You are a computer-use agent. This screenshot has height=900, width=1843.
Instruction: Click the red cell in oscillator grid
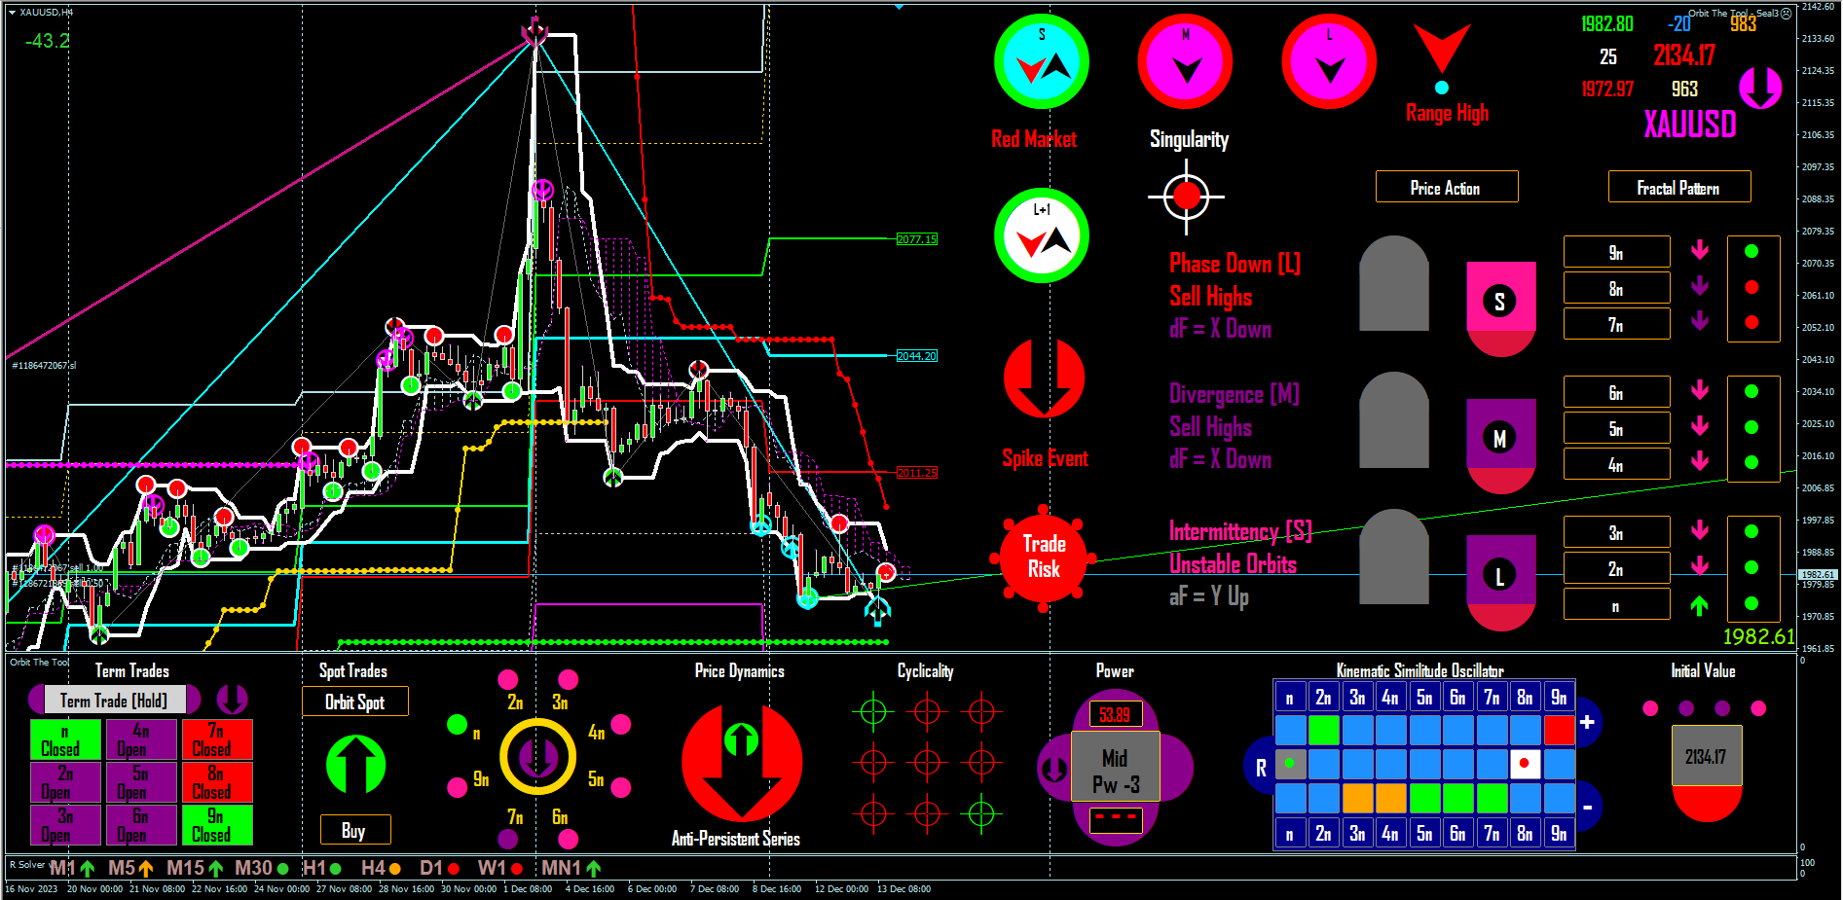(1559, 730)
